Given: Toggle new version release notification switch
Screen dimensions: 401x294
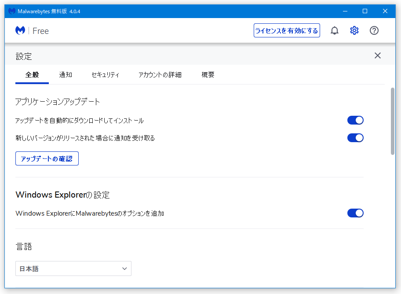Looking at the screenshot, I should (x=355, y=138).
